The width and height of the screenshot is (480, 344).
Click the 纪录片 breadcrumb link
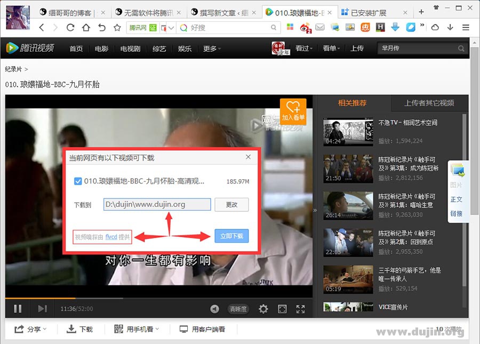pyautogui.click(x=13, y=69)
